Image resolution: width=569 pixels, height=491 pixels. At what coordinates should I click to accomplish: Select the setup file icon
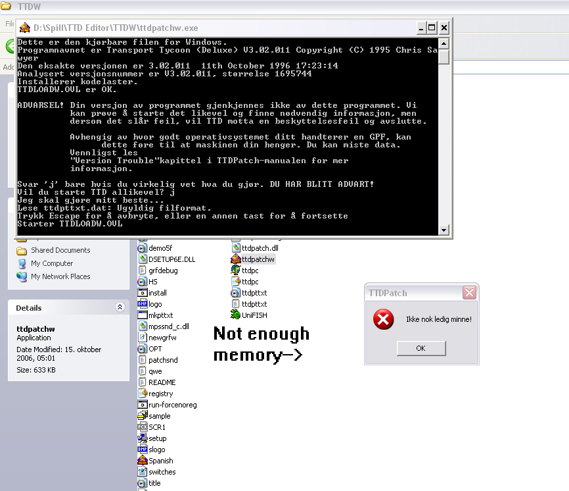click(x=142, y=438)
